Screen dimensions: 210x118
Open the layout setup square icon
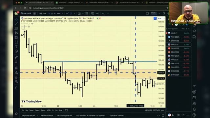147,13
